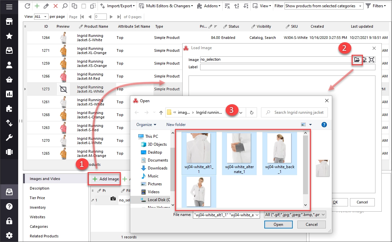Click the Add Image button
This screenshot has width=392, height=242.
[105, 179]
